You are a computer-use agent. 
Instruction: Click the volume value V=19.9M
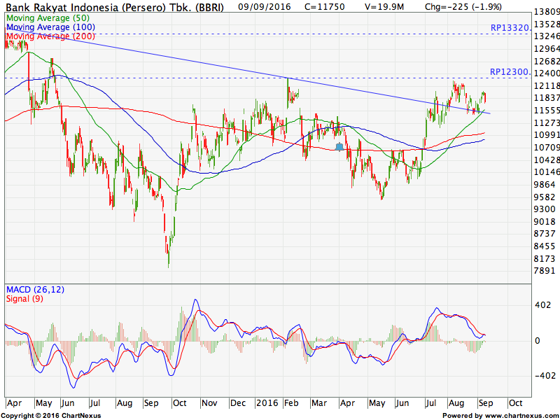(x=384, y=6)
